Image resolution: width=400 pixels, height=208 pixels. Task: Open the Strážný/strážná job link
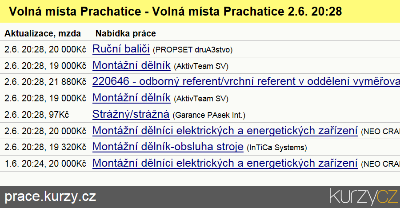pos(131,114)
